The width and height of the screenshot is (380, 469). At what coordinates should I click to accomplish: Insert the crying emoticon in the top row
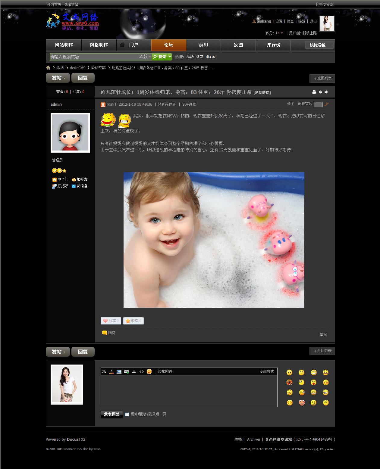pyautogui.click(x=326, y=373)
